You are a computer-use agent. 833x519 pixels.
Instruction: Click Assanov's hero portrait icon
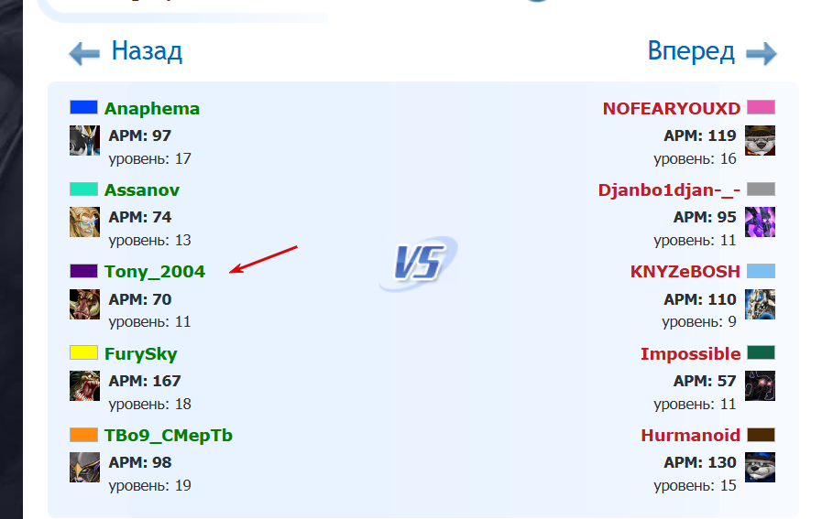tap(84, 222)
